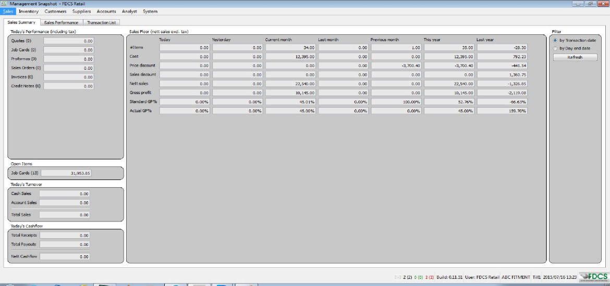Open the Inventory menu

(x=29, y=11)
